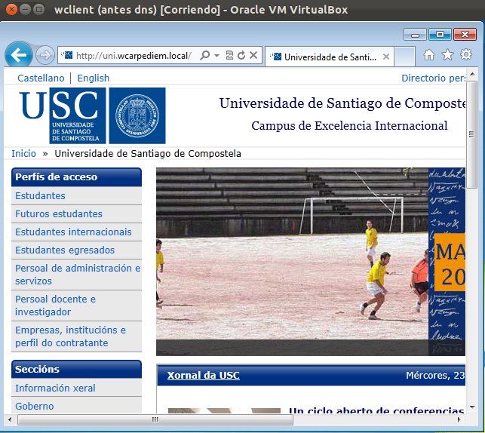Close the Universidade de Santi... tab
485x433 pixels.
pyautogui.click(x=385, y=57)
